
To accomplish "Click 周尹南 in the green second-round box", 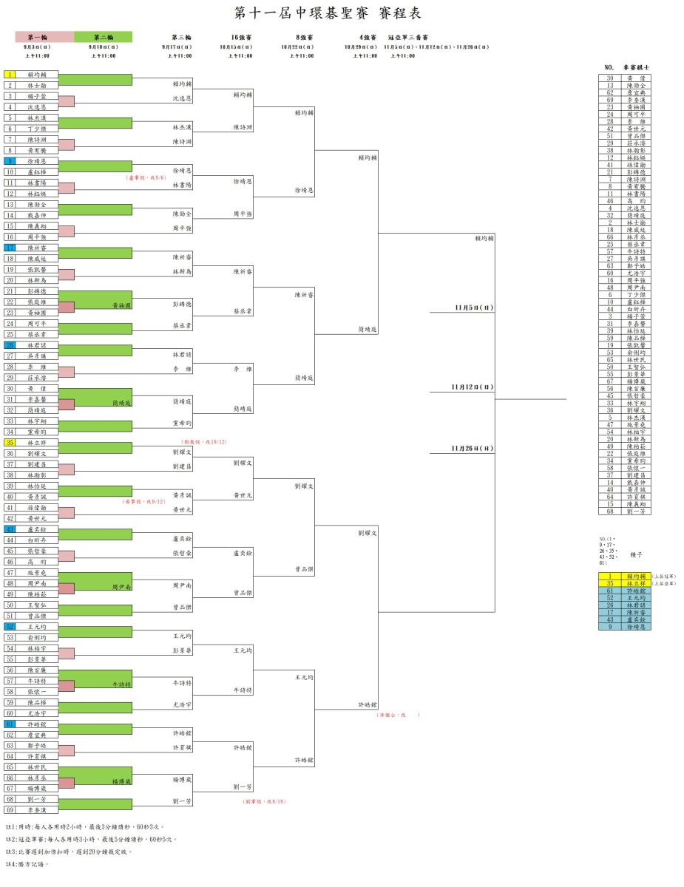I will point(121,586).
